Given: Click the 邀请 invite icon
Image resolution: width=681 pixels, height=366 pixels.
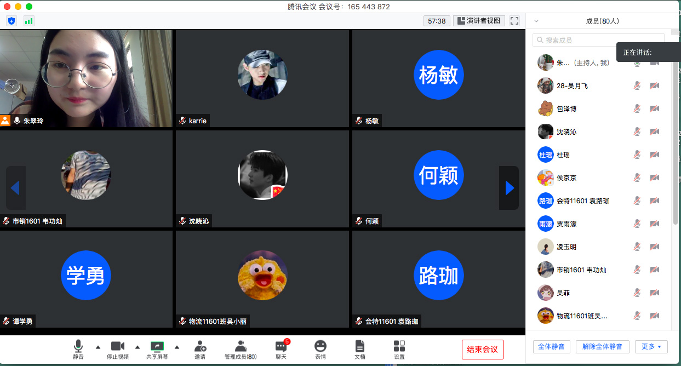Looking at the screenshot, I should coord(200,346).
